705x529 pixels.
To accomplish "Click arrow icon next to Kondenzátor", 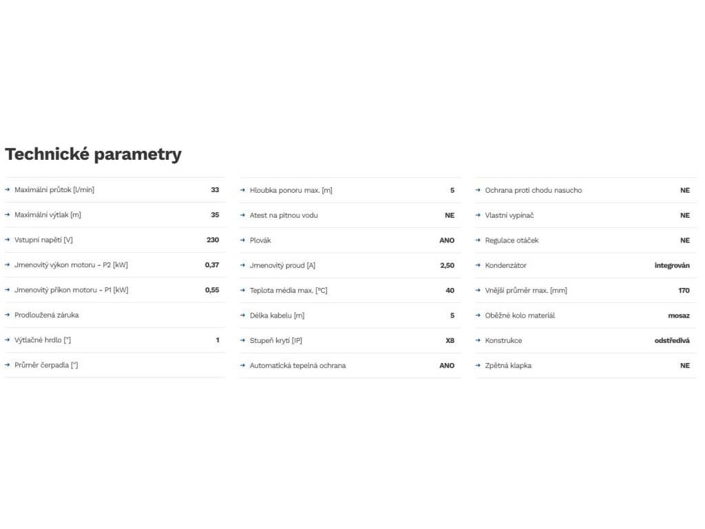I will click(x=478, y=265).
